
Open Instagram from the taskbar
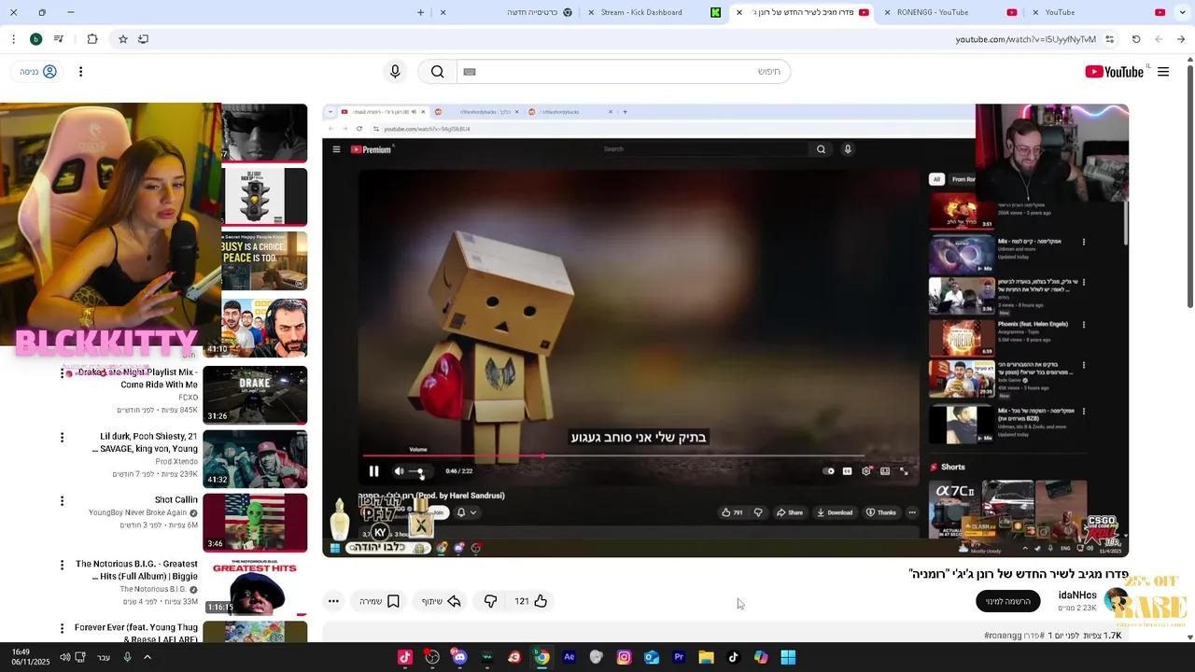(624, 657)
